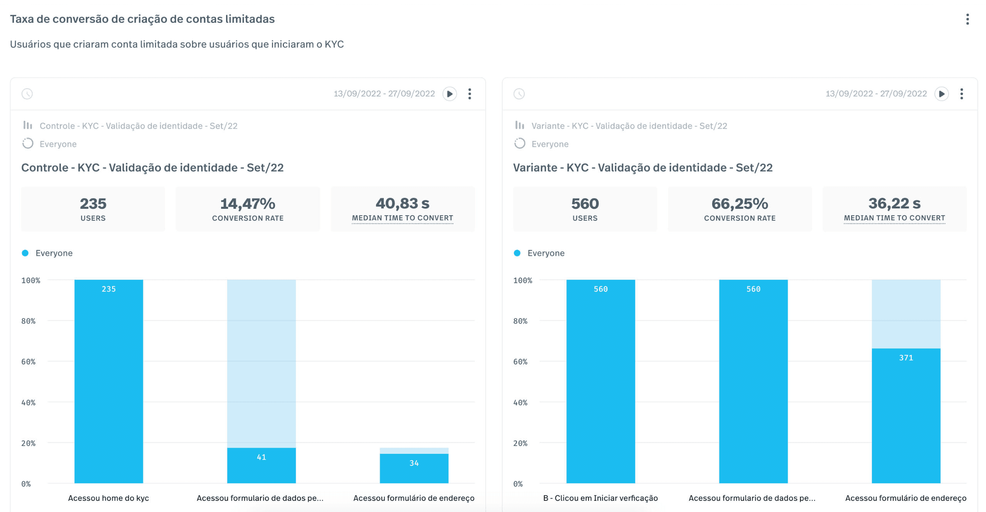Open Controle - KYC report title link
The width and height of the screenshot is (986, 512).
click(x=152, y=168)
